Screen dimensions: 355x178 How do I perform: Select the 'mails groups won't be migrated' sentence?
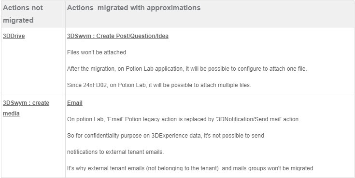[x=190, y=168]
